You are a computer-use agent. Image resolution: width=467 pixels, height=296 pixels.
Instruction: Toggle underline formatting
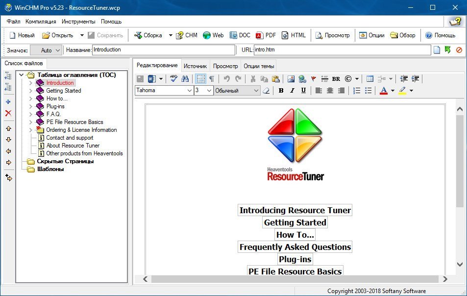(x=303, y=91)
